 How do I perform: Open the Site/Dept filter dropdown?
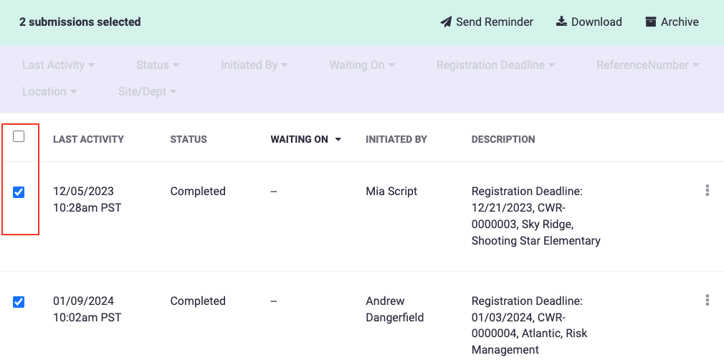point(147,92)
